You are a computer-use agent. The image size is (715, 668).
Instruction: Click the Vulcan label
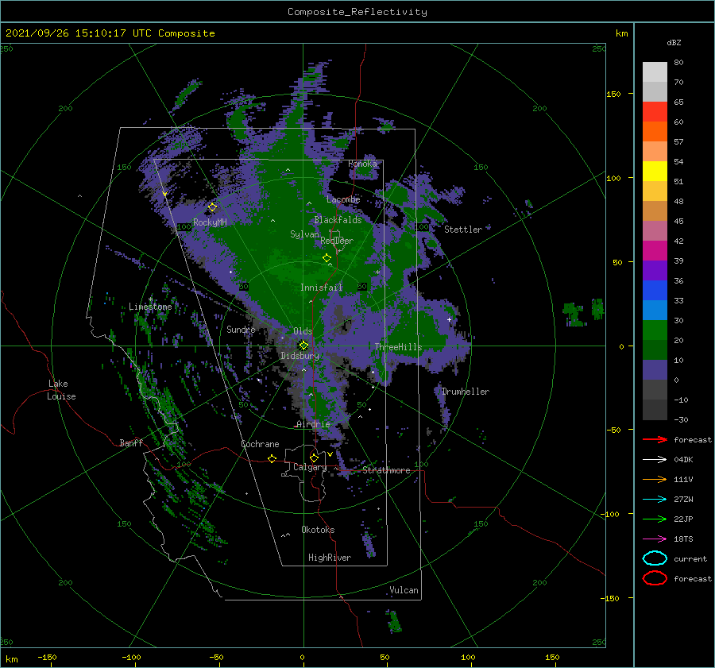click(404, 590)
